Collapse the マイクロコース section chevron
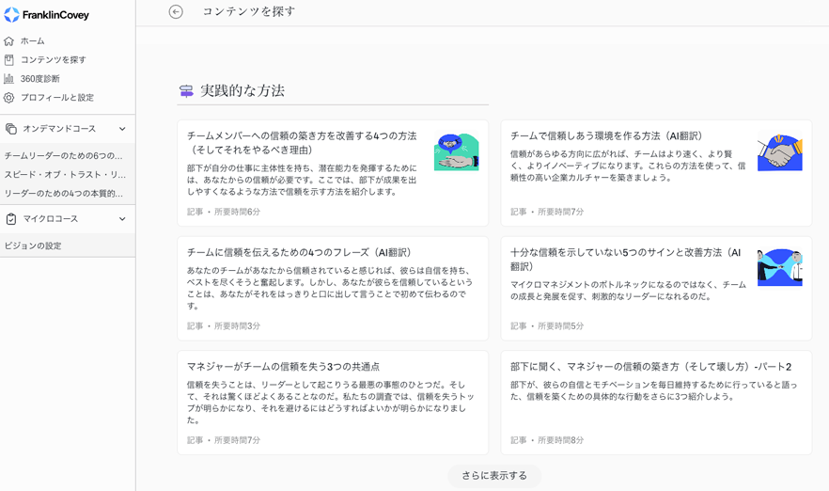The height and width of the screenshot is (491, 829). 122,219
